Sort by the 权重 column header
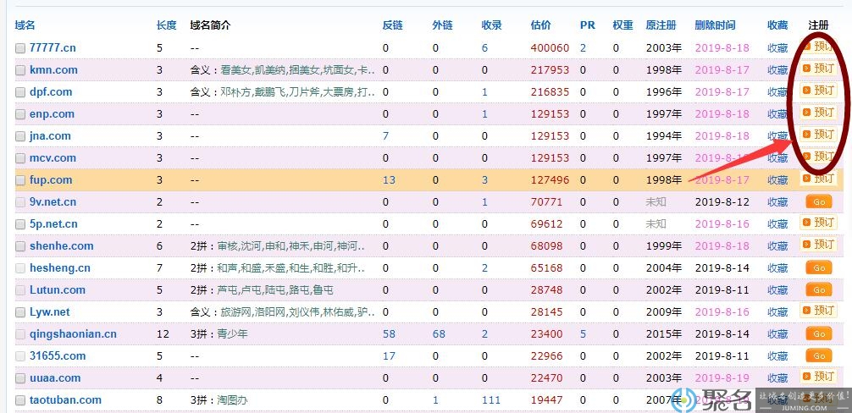Image resolution: width=852 pixels, height=413 pixels. point(622,25)
